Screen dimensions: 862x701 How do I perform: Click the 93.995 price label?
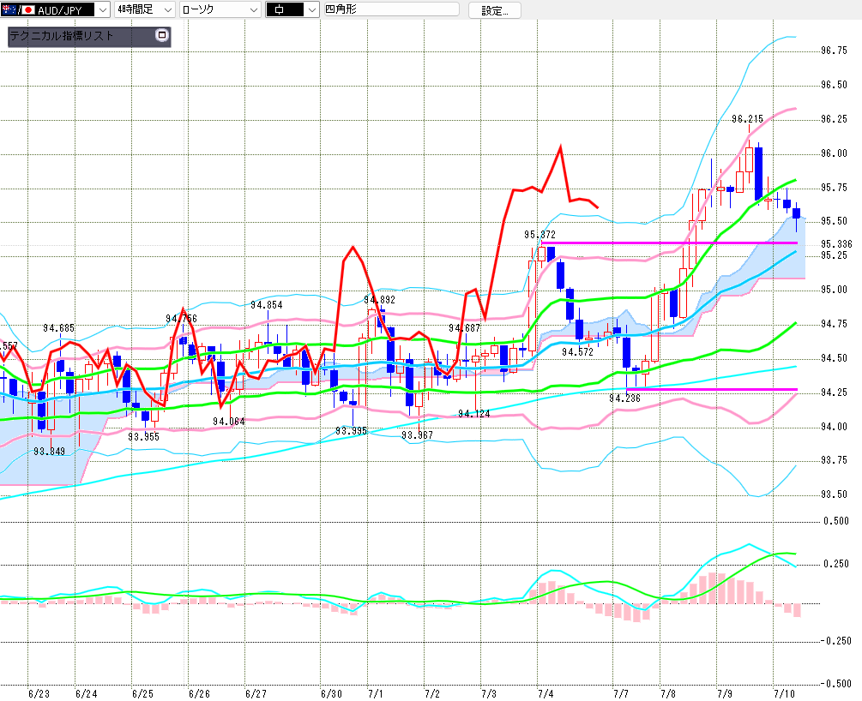351,431
